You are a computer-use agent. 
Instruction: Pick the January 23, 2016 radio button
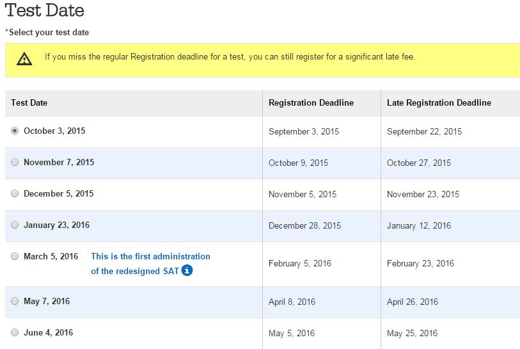pos(15,225)
